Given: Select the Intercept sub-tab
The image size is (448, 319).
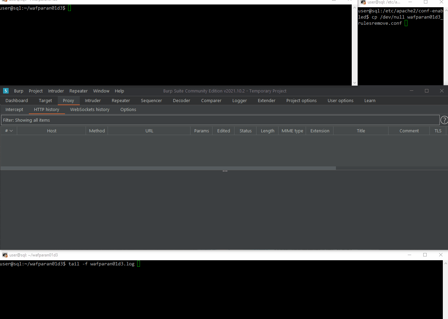Looking at the screenshot, I should coord(14,110).
